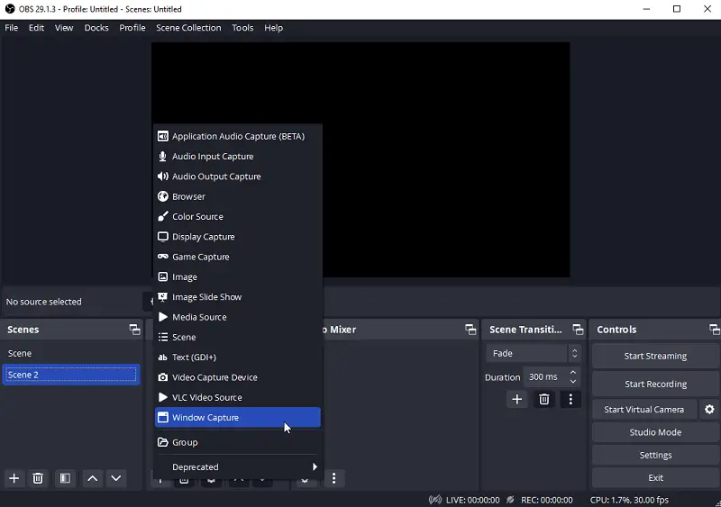The image size is (721, 507).
Task: Open the Tools menu
Action: click(x=242, y=28)
